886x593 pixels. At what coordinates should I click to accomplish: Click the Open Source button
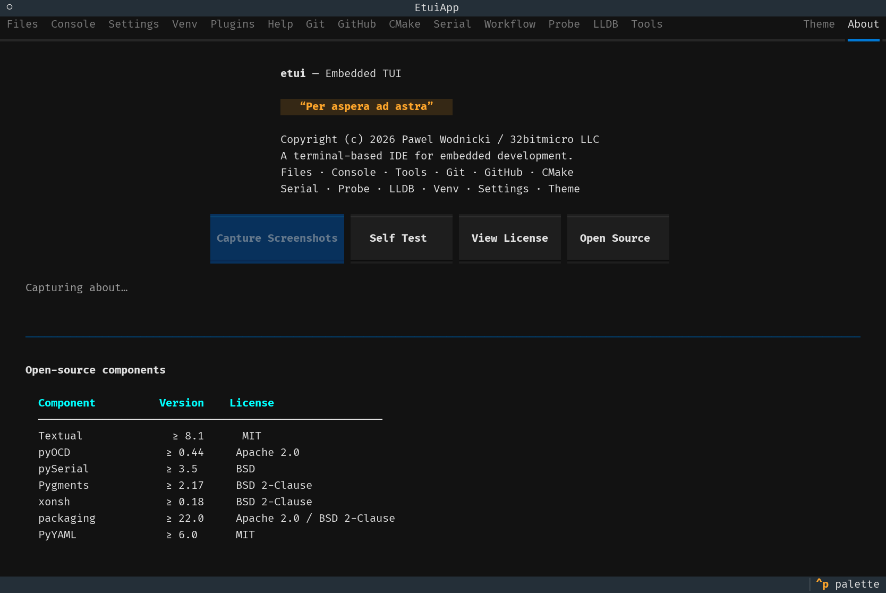[618, 239]
